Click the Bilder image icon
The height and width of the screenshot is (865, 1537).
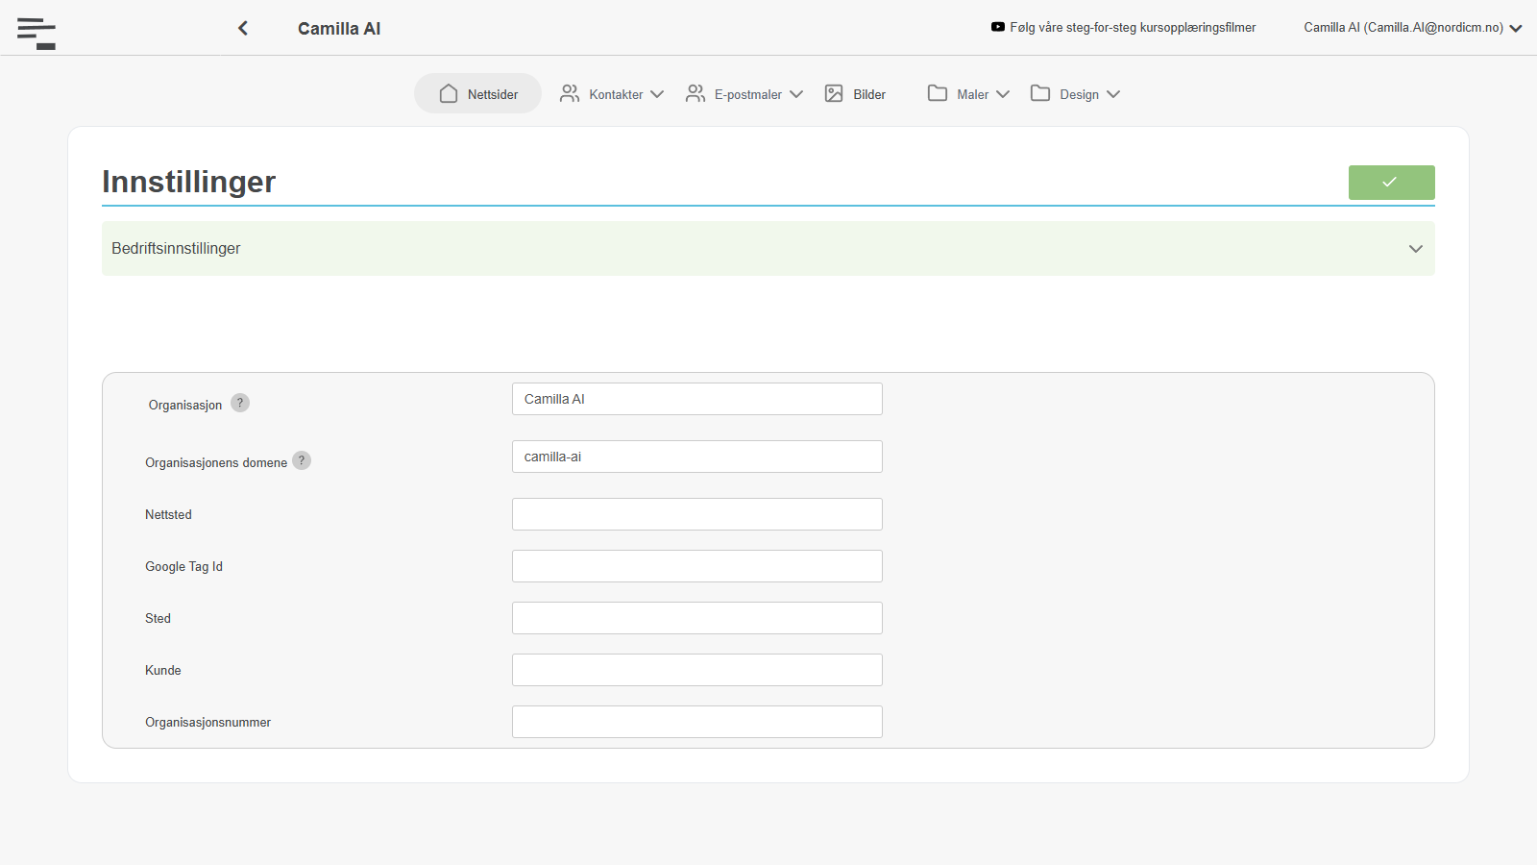(x=834, y=93)
